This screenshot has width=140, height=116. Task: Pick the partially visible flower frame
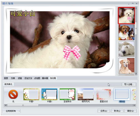coord(134,94)
